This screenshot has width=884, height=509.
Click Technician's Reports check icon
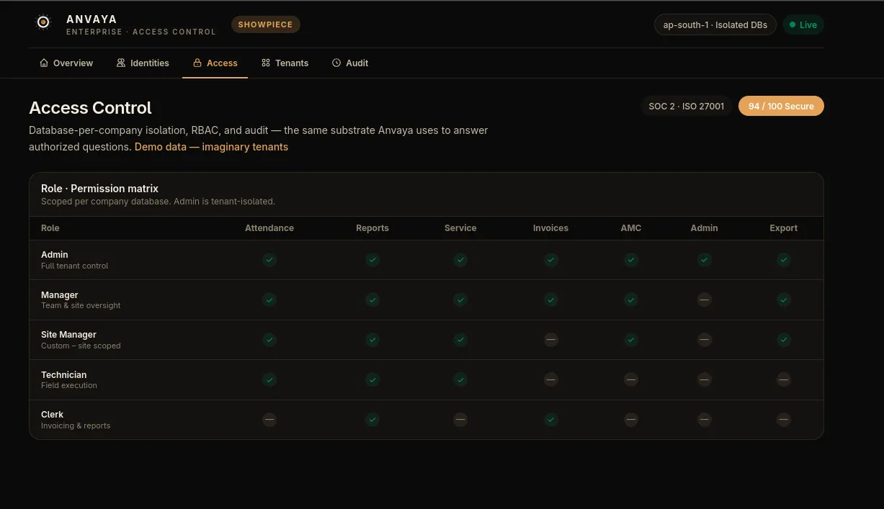point(372,379)
